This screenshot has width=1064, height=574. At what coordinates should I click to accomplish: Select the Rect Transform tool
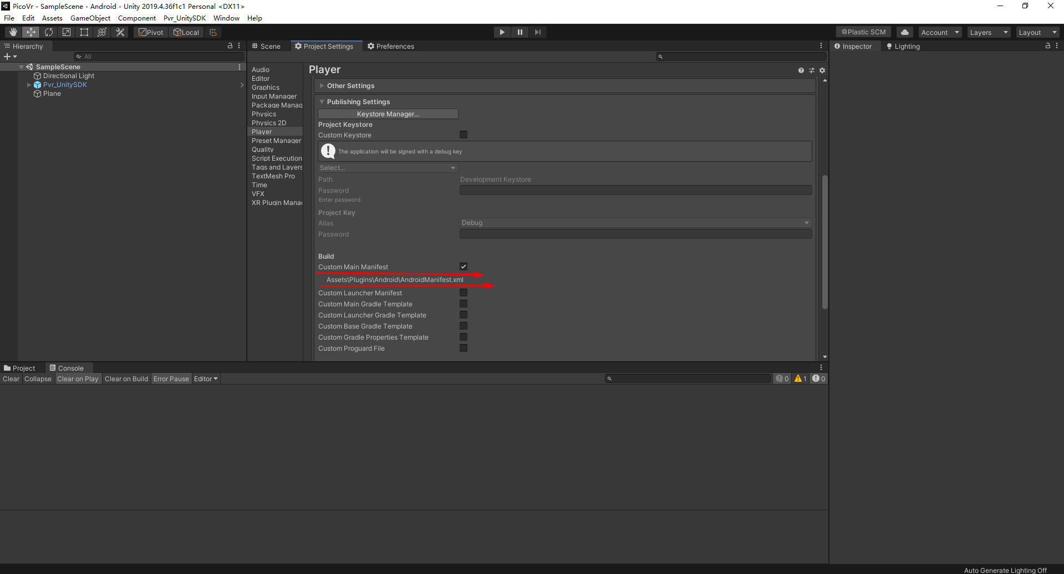click(84, 32)
